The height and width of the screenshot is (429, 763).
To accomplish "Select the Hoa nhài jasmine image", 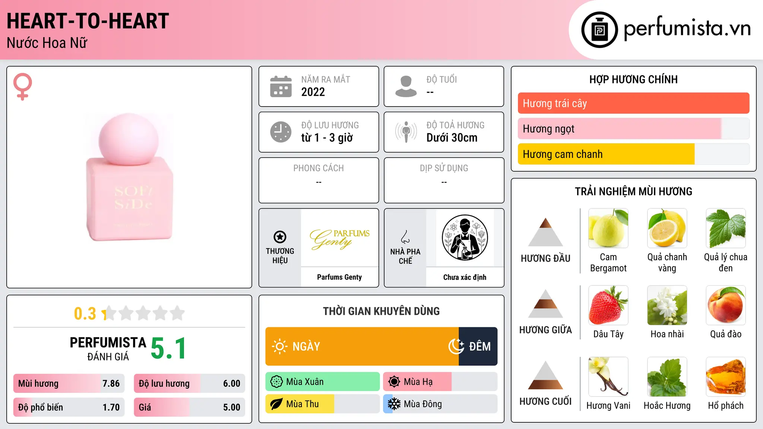I will pos(667,305).
